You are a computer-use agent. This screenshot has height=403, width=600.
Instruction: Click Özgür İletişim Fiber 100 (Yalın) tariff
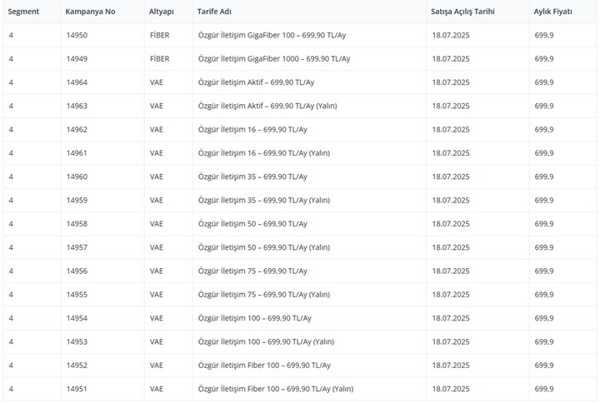pos(276,389)
